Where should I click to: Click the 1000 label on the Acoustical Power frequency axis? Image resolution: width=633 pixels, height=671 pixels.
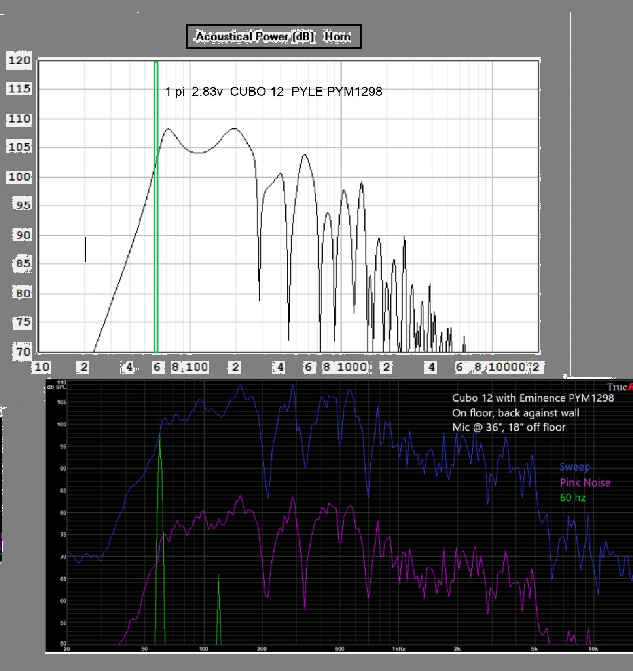click(x=352, y=367)
